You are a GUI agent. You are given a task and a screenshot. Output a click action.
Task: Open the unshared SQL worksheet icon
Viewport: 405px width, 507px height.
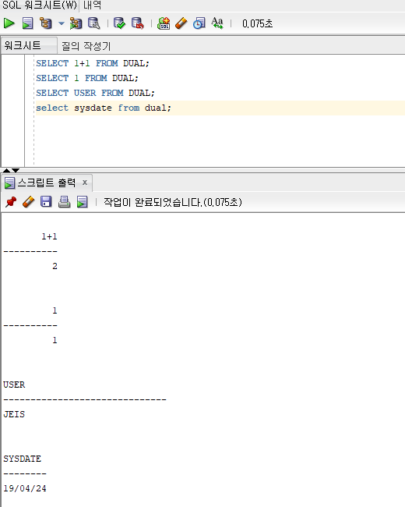click(164, 23)
